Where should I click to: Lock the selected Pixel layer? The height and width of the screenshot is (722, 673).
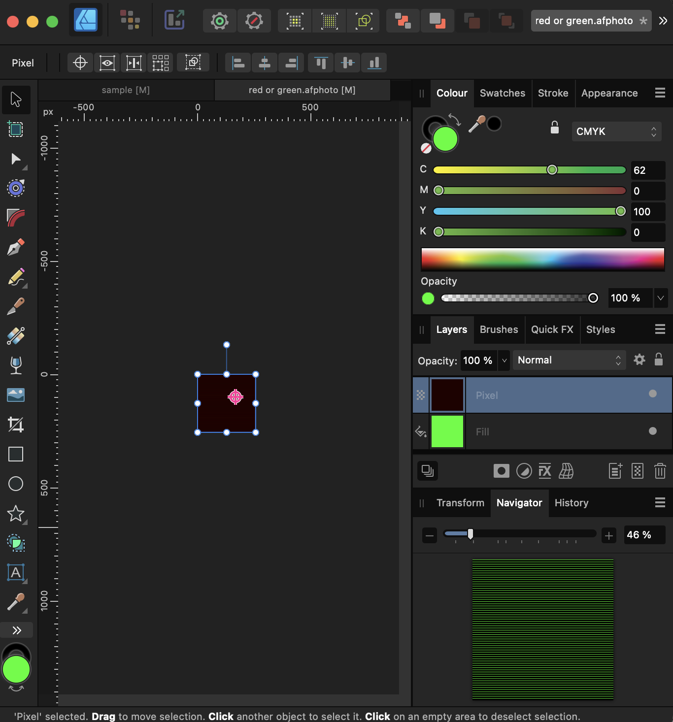659,360
